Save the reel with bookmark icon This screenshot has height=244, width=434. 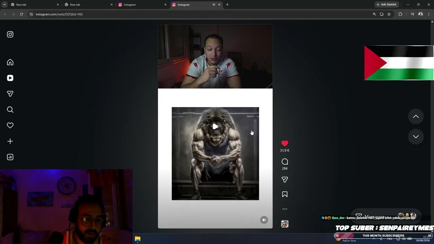[285, 194]
